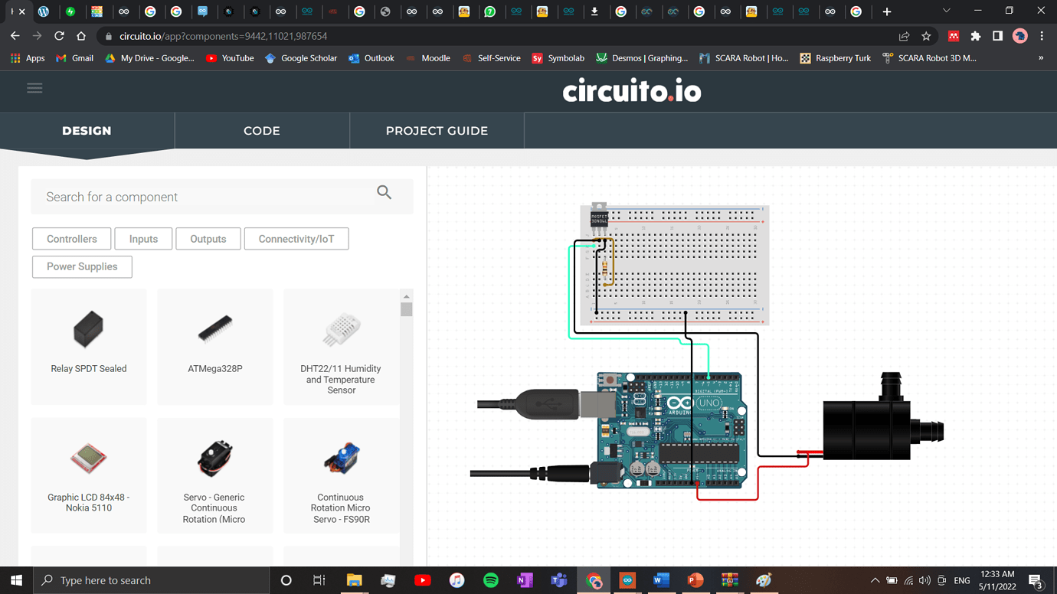Open the circuito.io hamburger menu
The height and width of the screenshot is (594, 1057).
[x=34, y=87]
